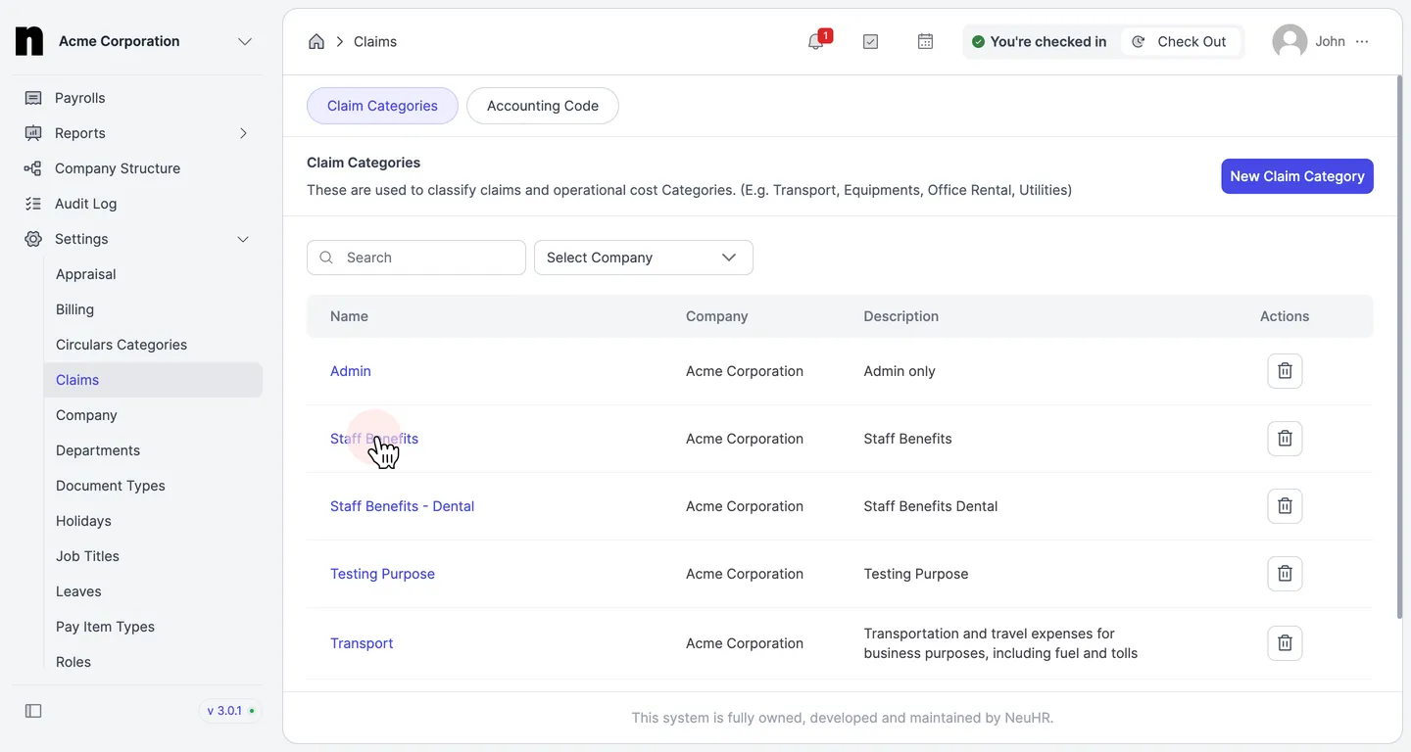Click the search magnifier icon

326,258
